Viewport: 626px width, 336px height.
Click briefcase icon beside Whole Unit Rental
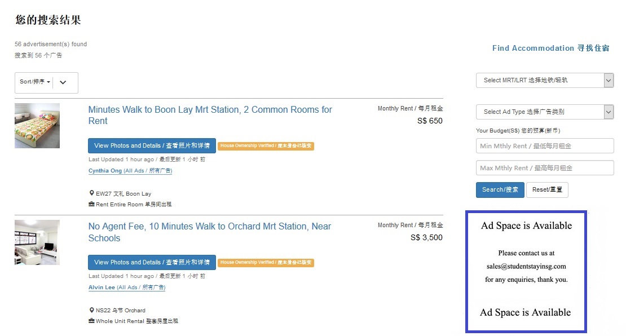tap(91, 321)
